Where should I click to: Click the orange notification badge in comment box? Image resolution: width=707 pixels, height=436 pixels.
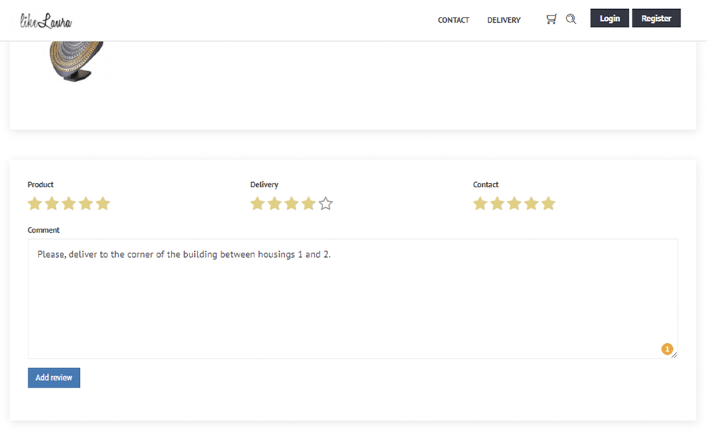[x=667, y=349]
